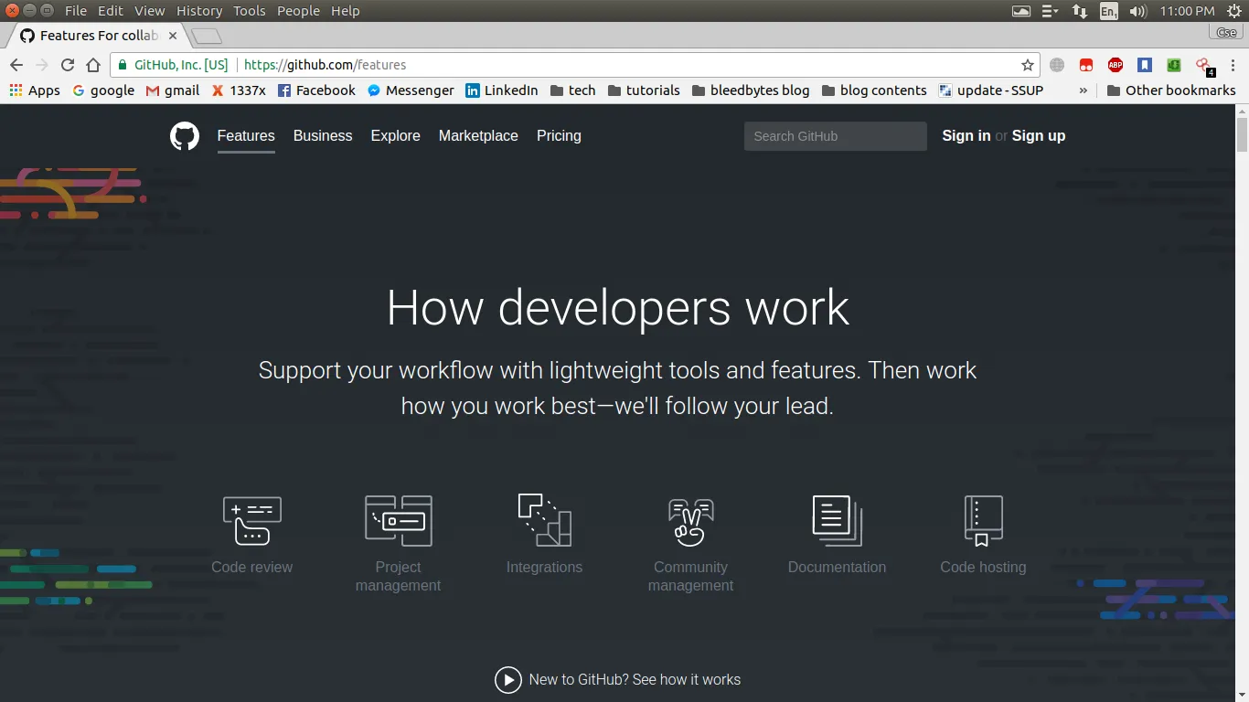Image resolution: width=1249 pixels, height=702 pixels.
Task: Select the Project management icon
Action: click(x=398, y=521)
